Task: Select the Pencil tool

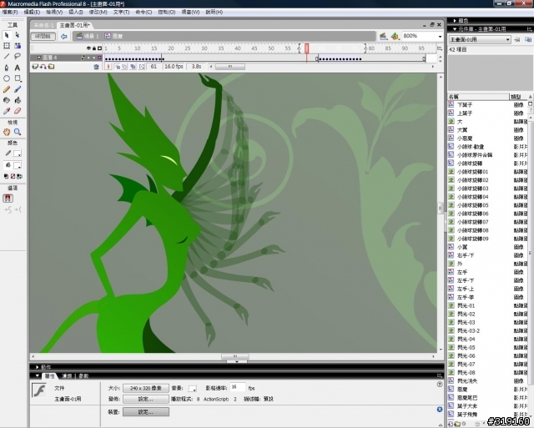Action: click(7, 89)
